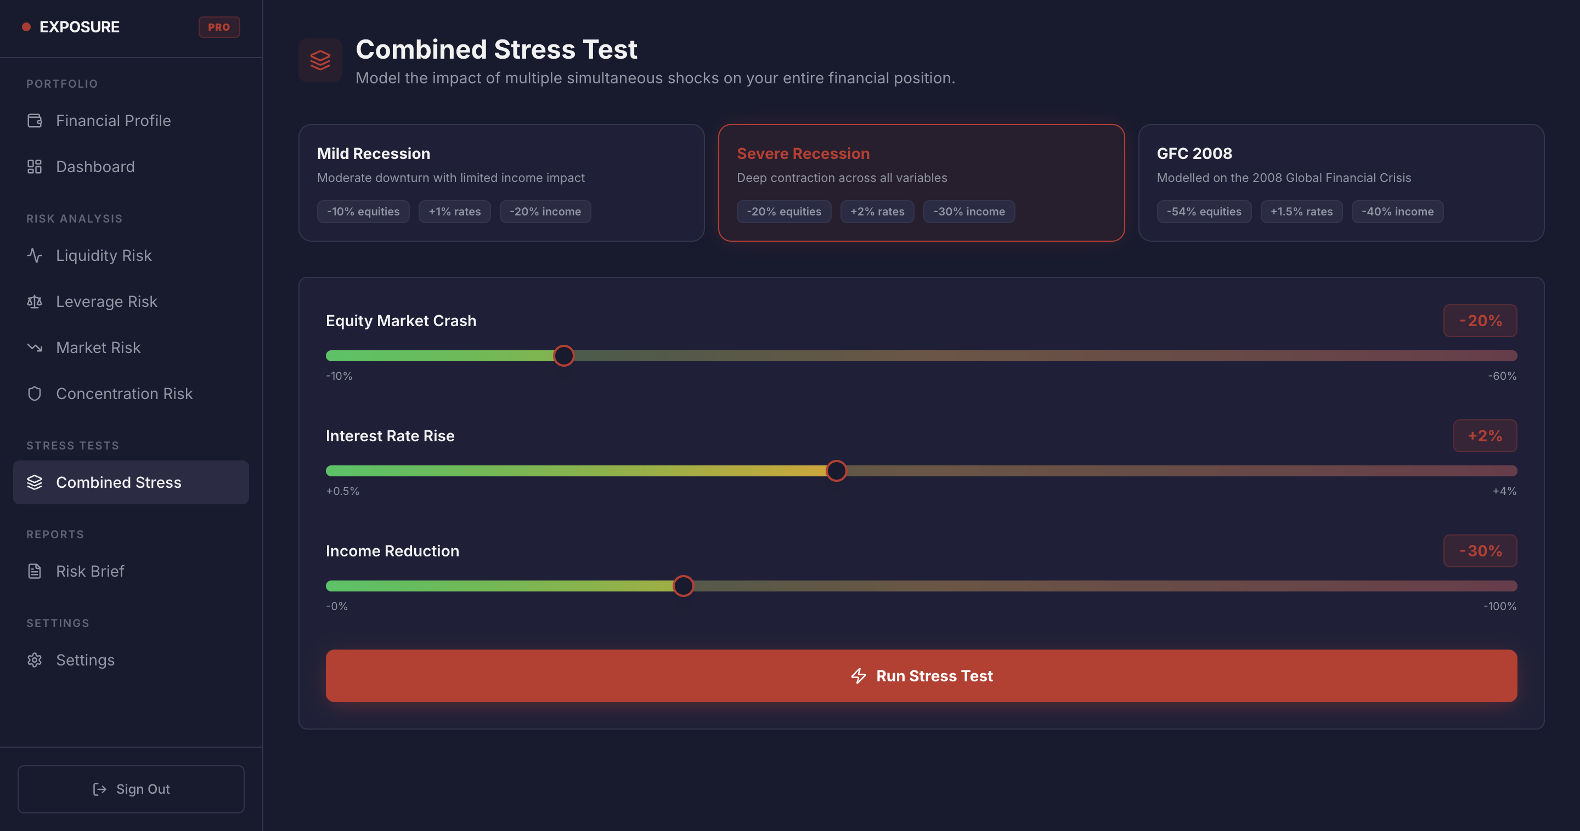Click the Settings gear icon

[35, 660]
